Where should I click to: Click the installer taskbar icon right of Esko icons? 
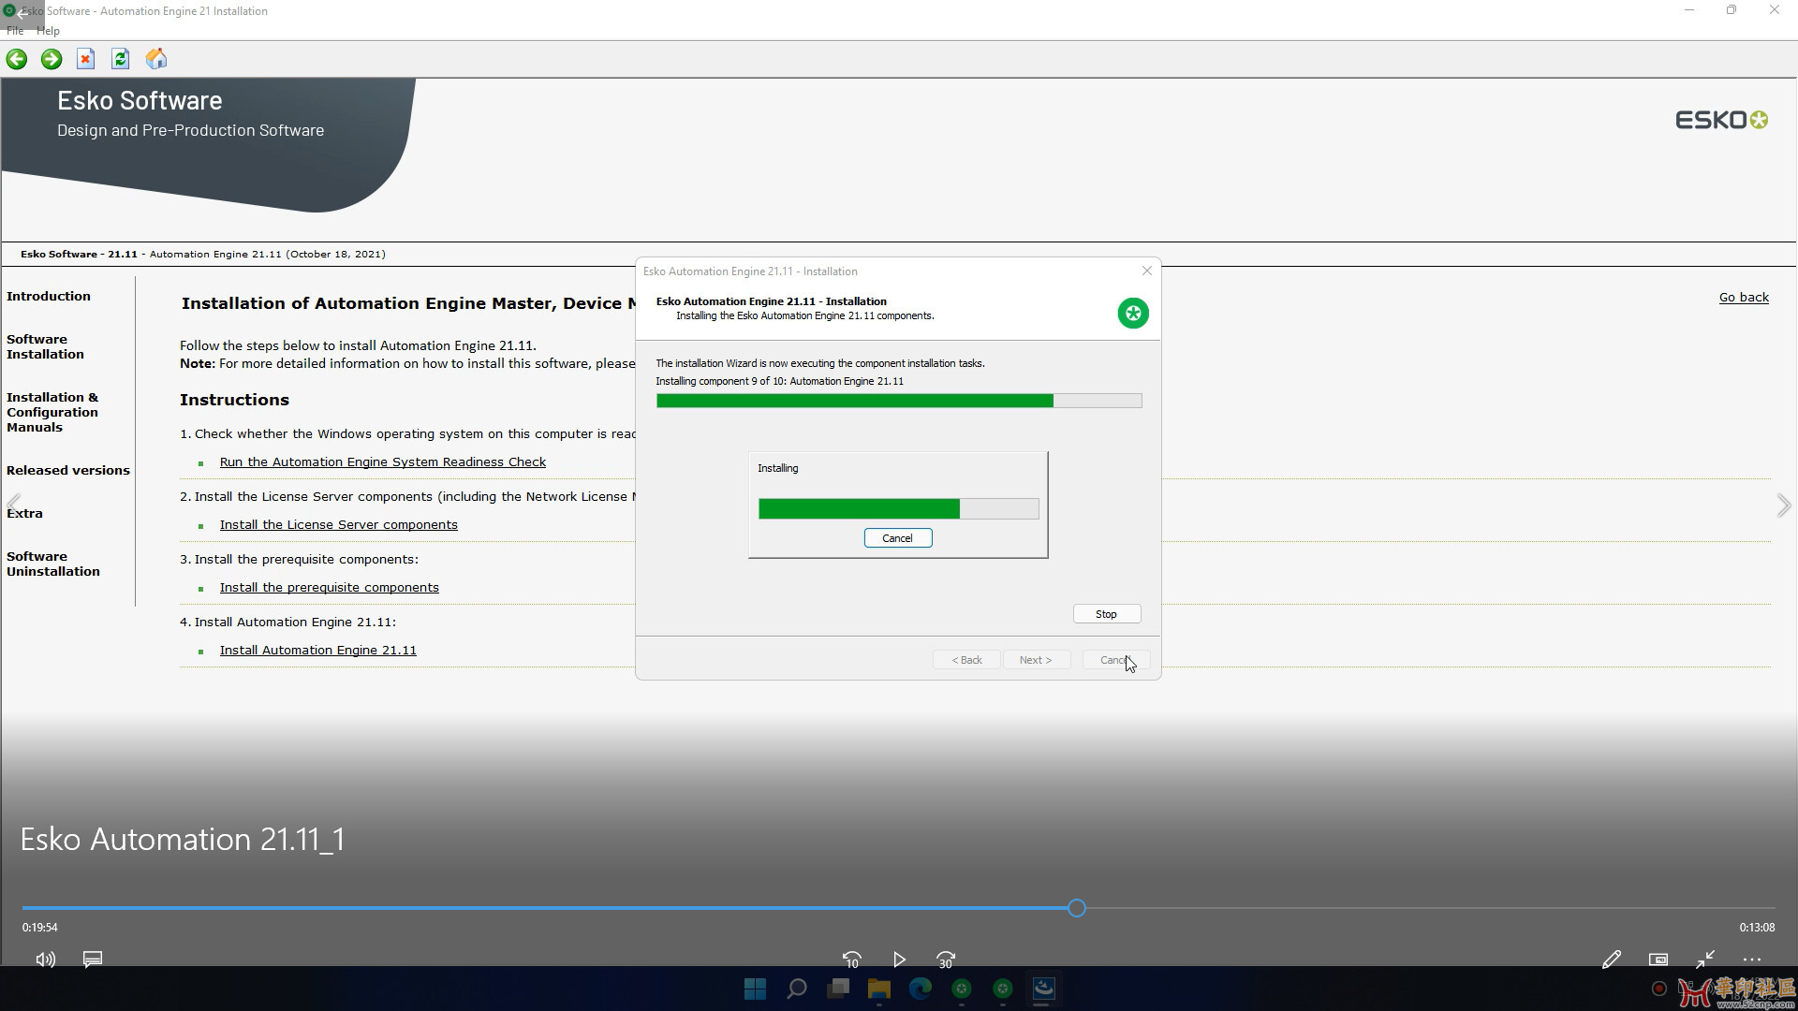[1044, 989]
